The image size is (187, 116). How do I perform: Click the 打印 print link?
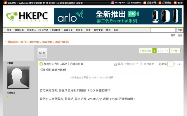tap(120, 64)
